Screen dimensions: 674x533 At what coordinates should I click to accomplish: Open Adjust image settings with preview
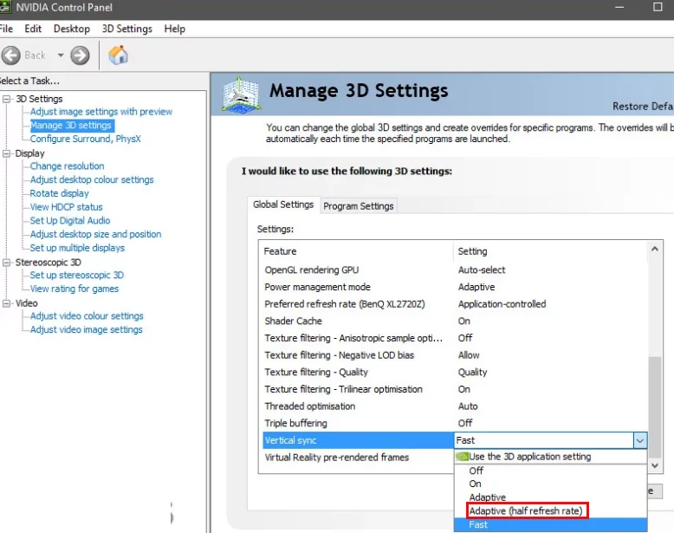(101, 112)
